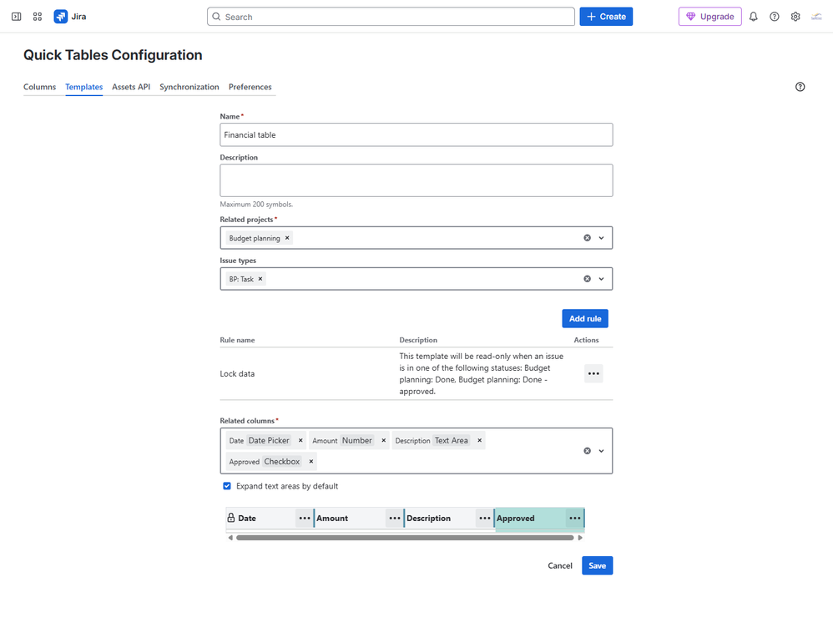
Task: Click 'Lock data' rule name
Action: pyautogui.click(x=237, y=373)
